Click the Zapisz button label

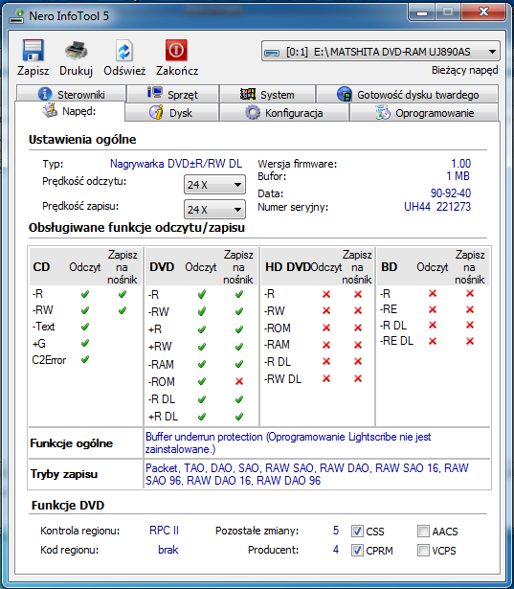click(x=34, y=71)
